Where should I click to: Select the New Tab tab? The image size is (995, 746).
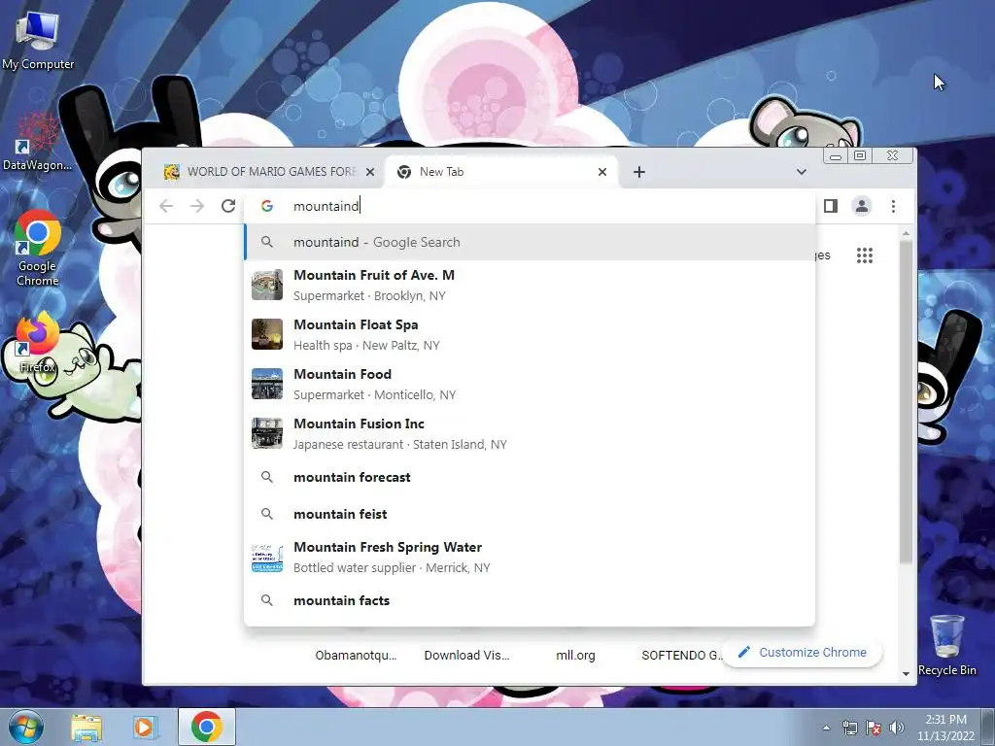click(501, 172)
